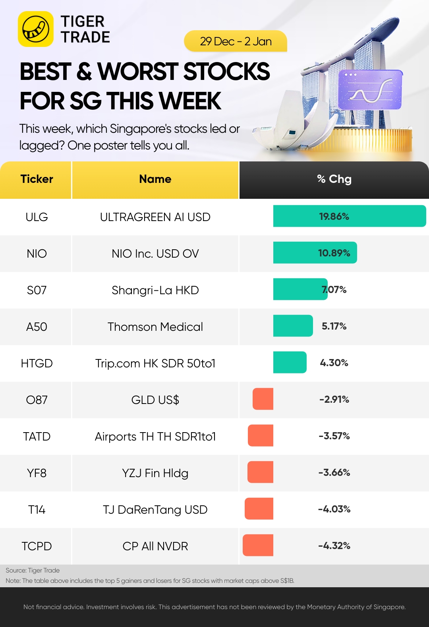Click the chart window illustration icon

click(x=370, y=90)
